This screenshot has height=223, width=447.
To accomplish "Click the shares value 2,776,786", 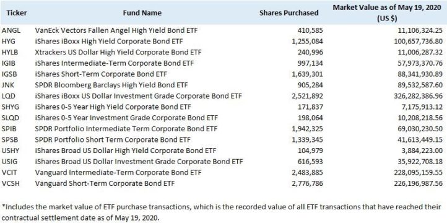I will coord(307,183).
